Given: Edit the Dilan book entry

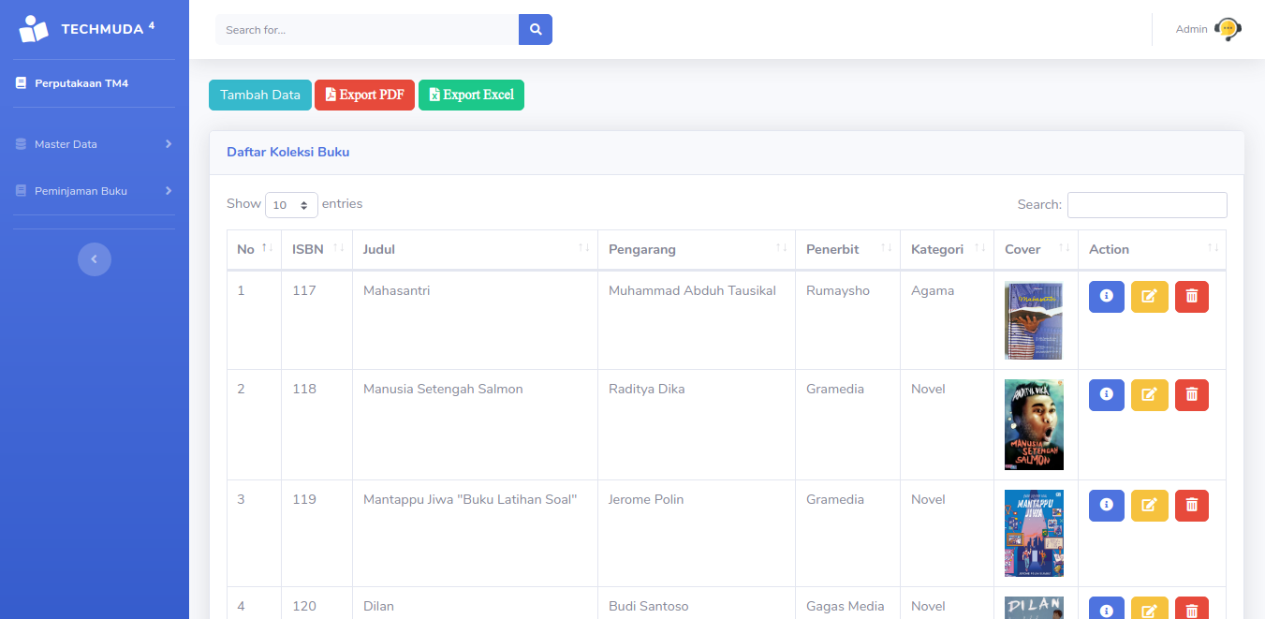Looking at the screenshot, I should tap(1150, 609).
